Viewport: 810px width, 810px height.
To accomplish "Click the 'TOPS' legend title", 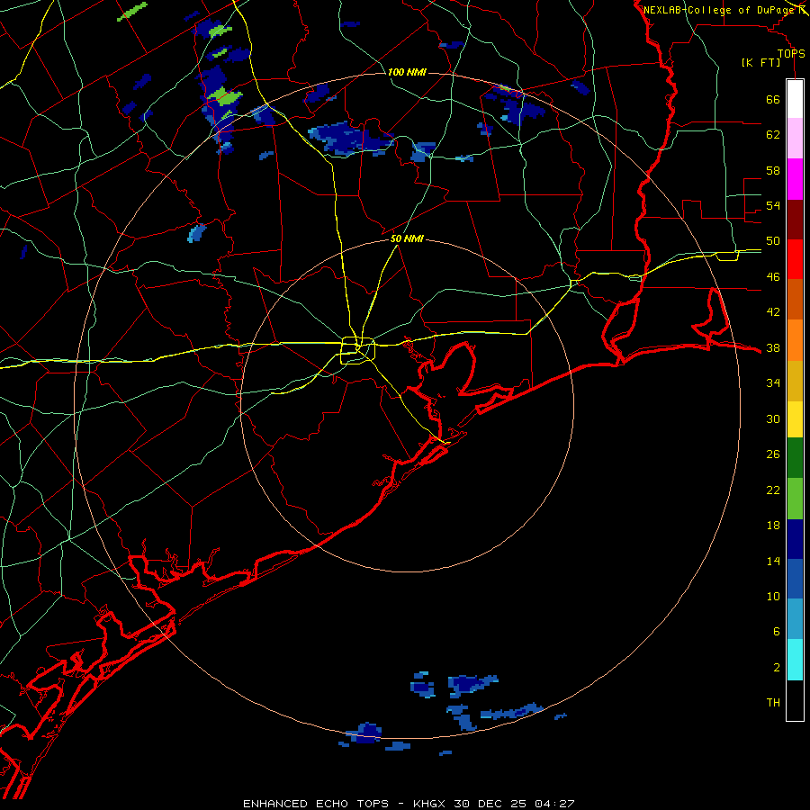I will (791, 53).
